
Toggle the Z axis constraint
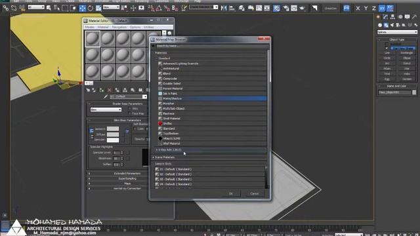click(374, 9)
